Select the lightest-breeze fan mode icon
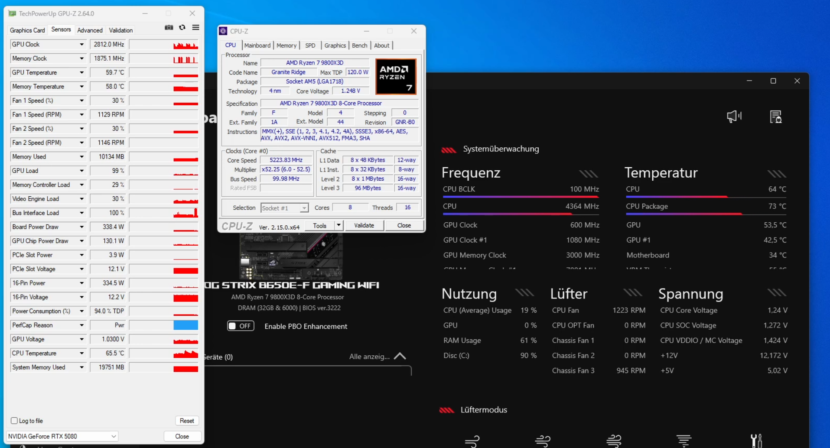This screenshot has width=830, height=448. coord(472,441)
